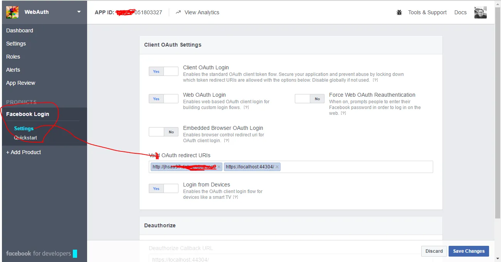The height and width of the screenshot is (262, 501).
Task: Open help [?] for Force Web OAuth Reauthentication
Action: (x=343, y=113)
